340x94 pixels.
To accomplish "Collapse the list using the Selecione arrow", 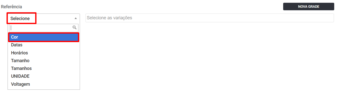I will 75,18.
